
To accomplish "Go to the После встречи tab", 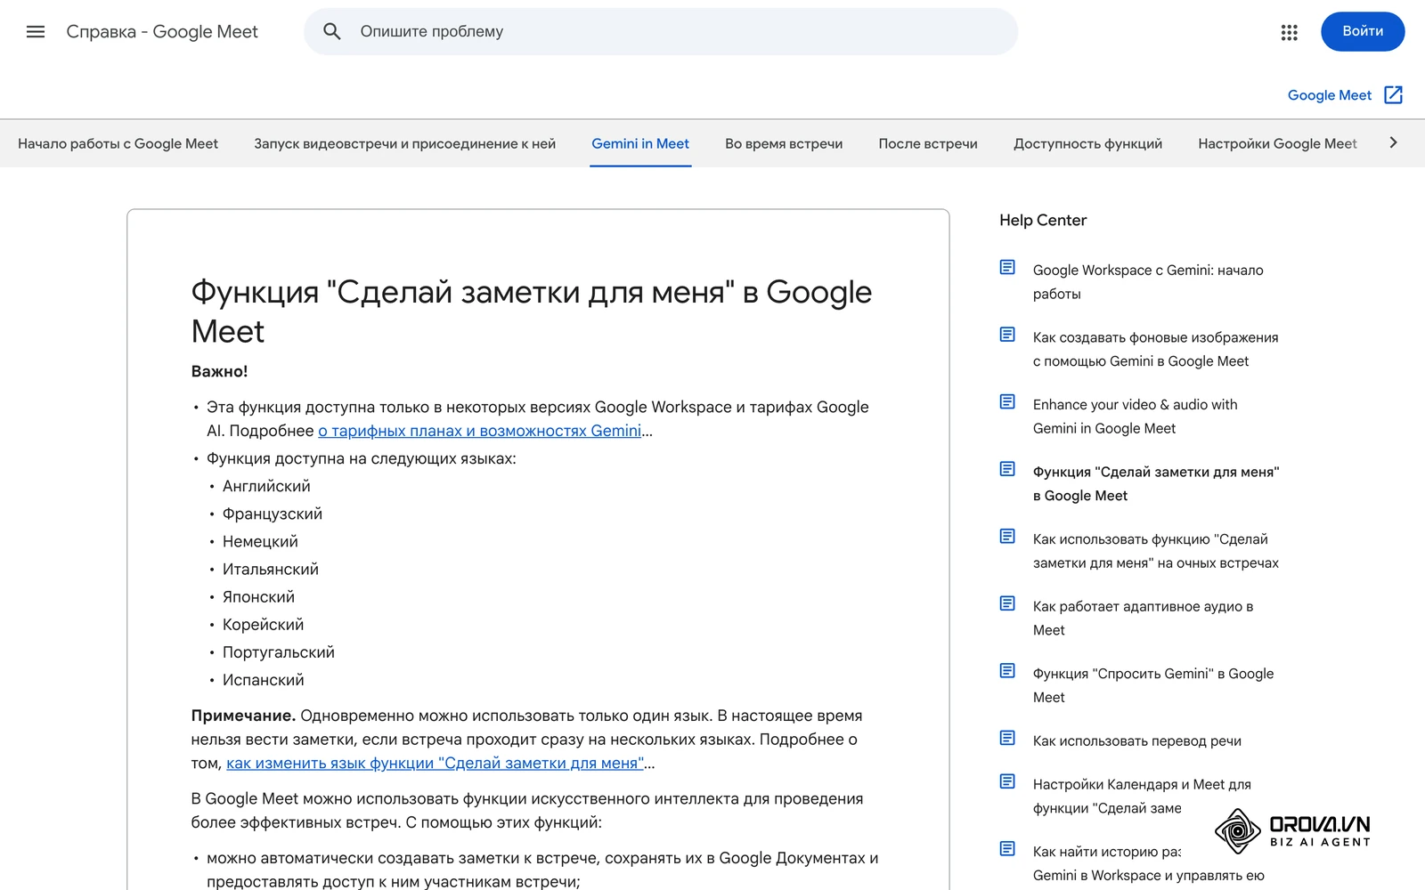I will pyautogui.click(x=928, y=144).
